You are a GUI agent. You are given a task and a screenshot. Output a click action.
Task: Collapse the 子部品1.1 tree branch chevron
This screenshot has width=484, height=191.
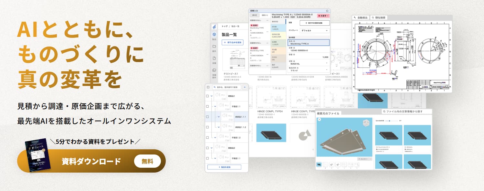click(x=216, y=106)
